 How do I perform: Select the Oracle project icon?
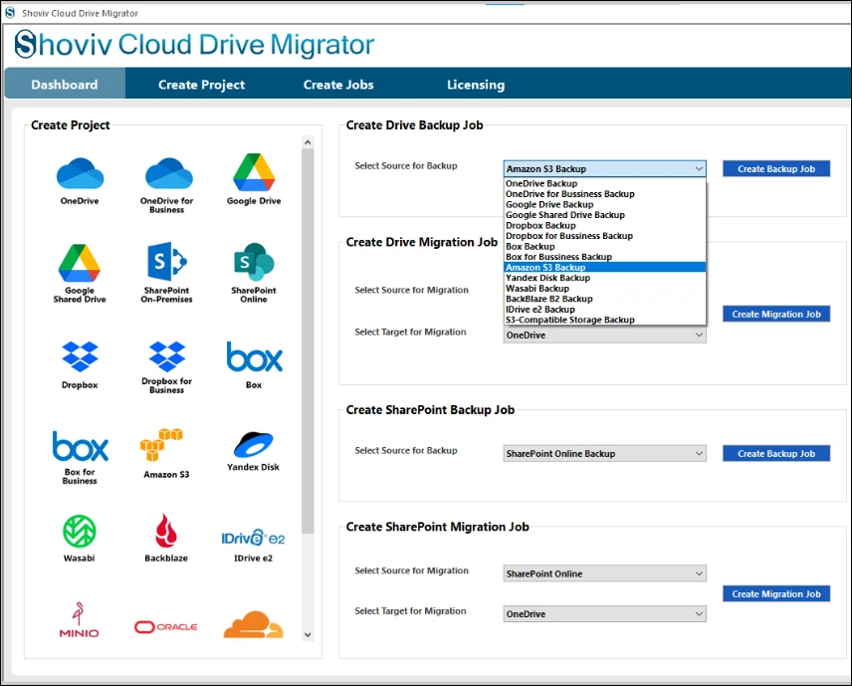click(166, 626)
